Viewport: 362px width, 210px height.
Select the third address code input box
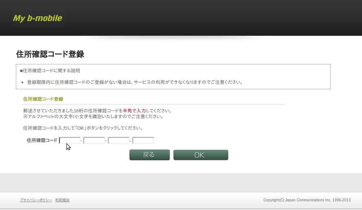click(x=118, y=140)
